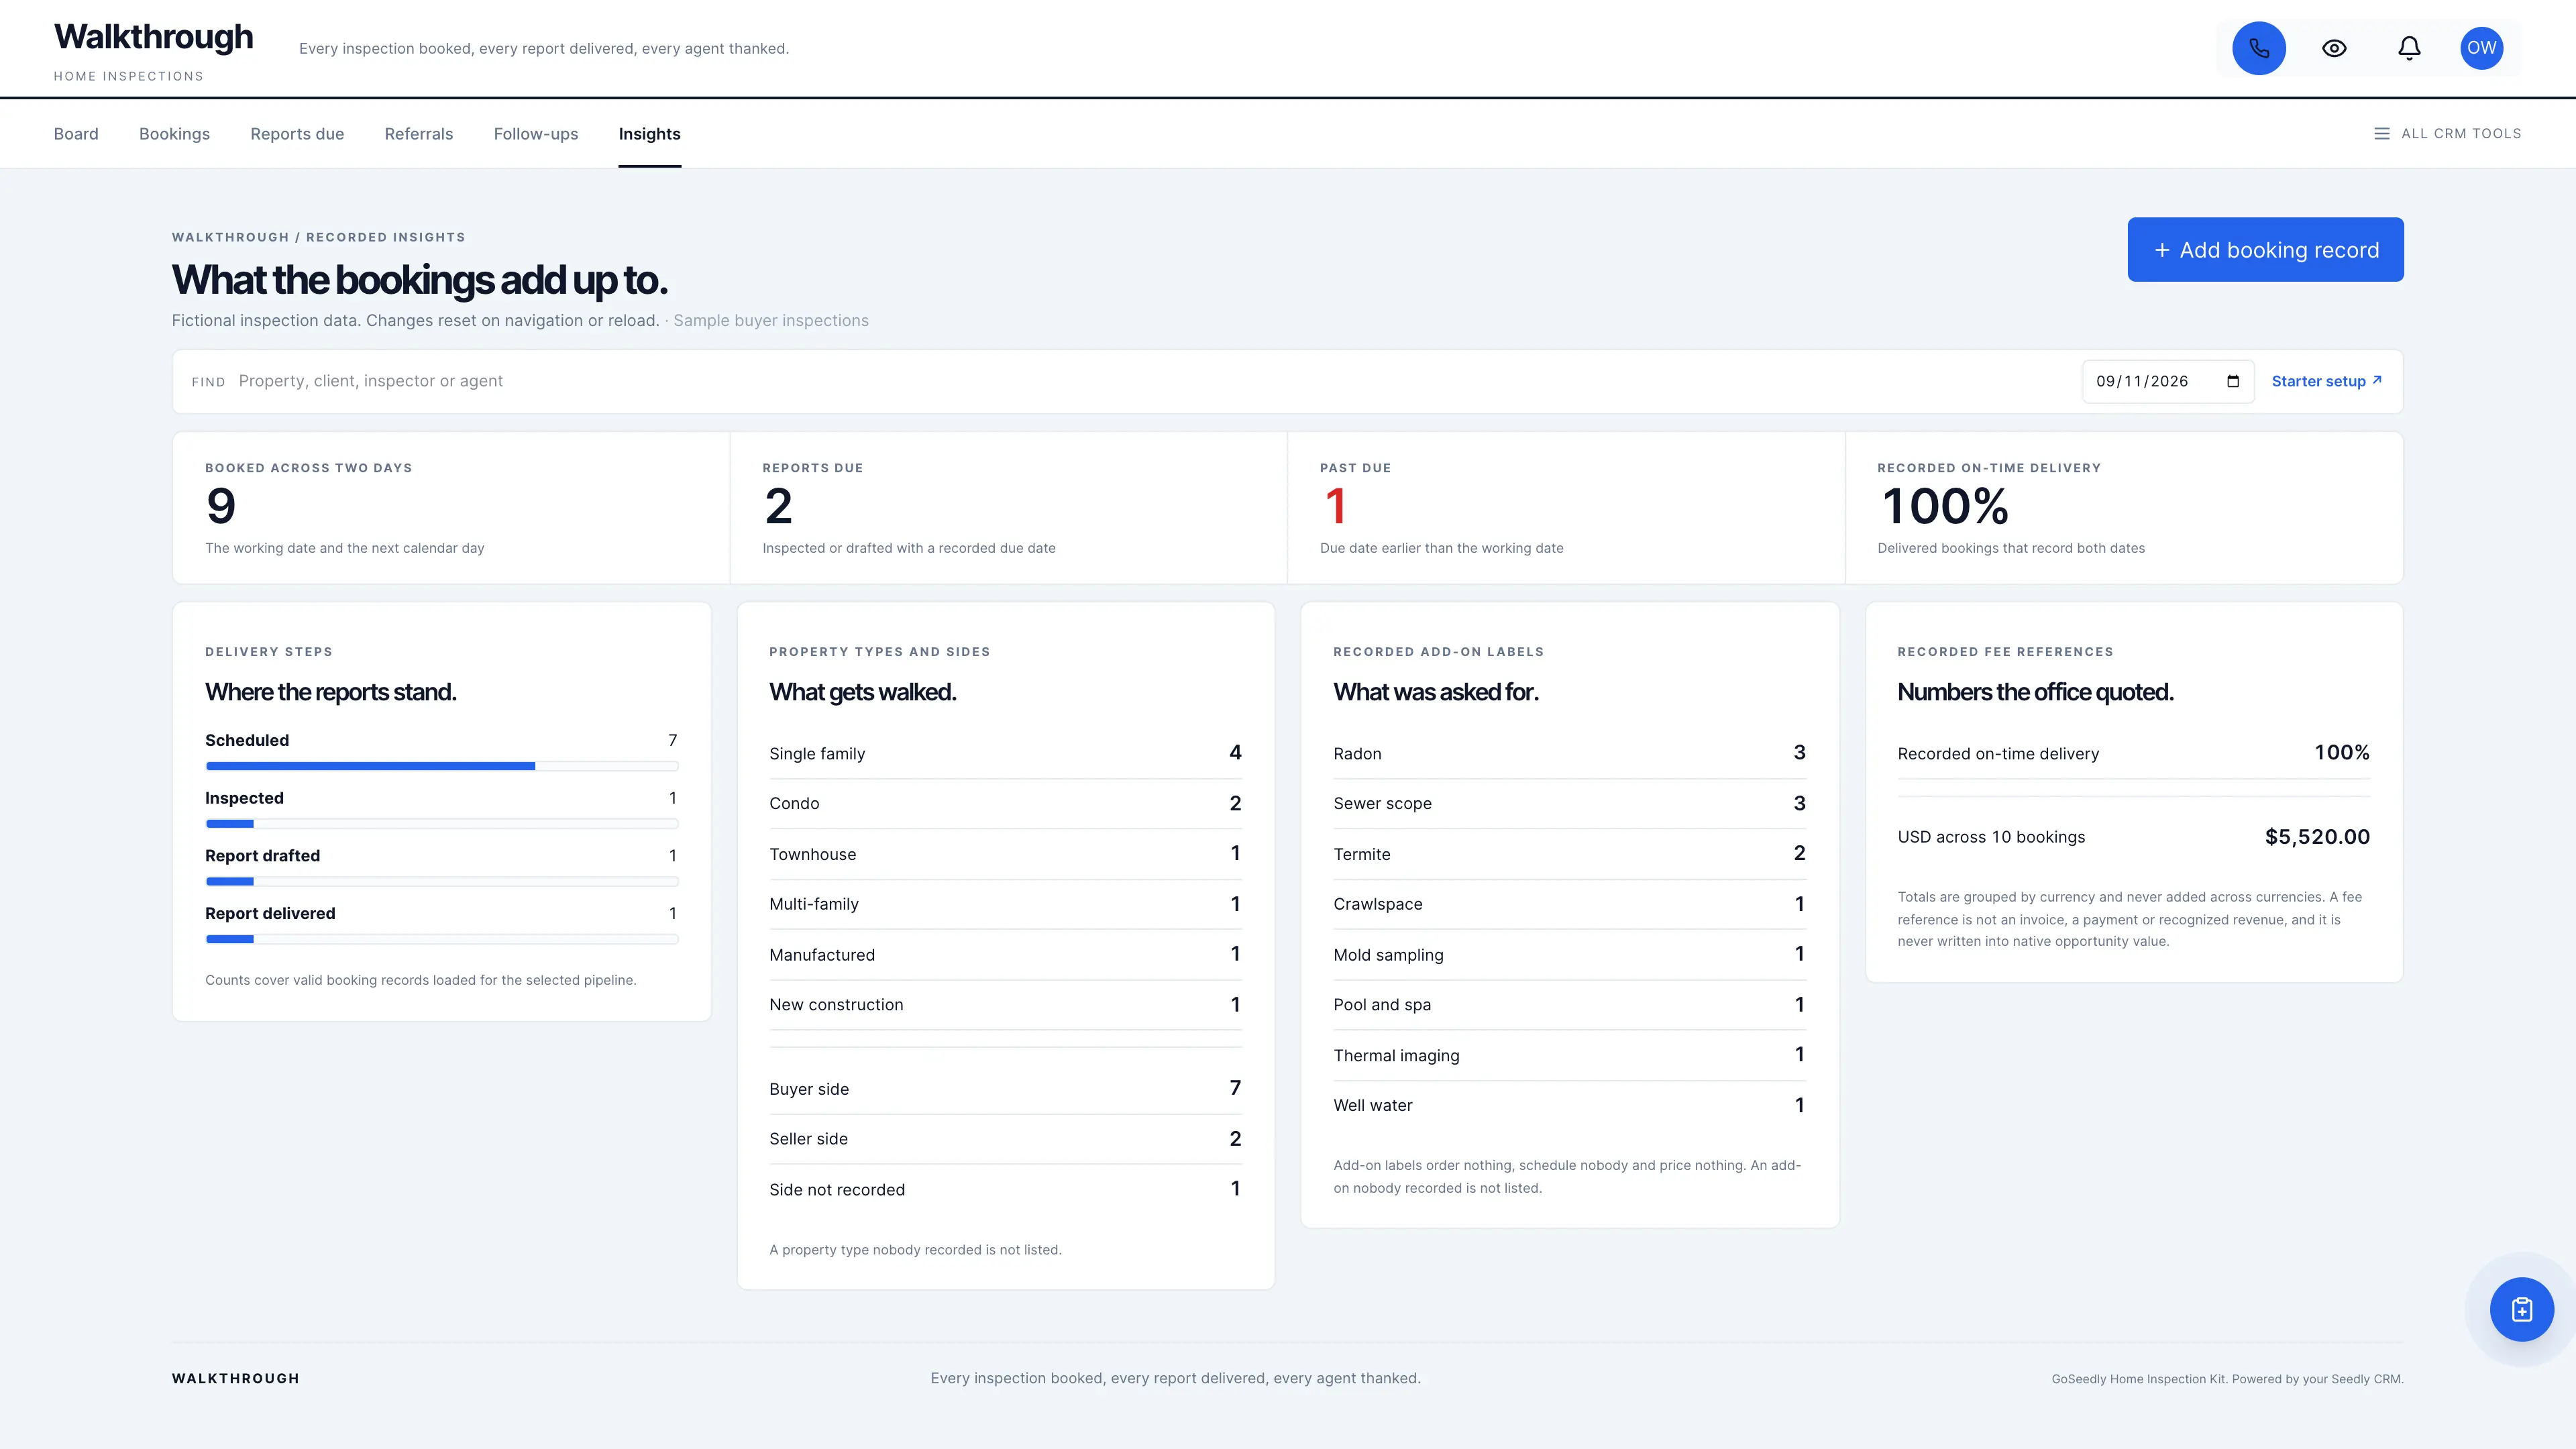Select the Insights tab
Viewport: 2576px width, 1449px height.
[649, 134]
